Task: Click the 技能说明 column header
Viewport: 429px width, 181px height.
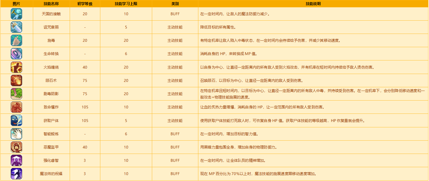Action: coord(313,4)
